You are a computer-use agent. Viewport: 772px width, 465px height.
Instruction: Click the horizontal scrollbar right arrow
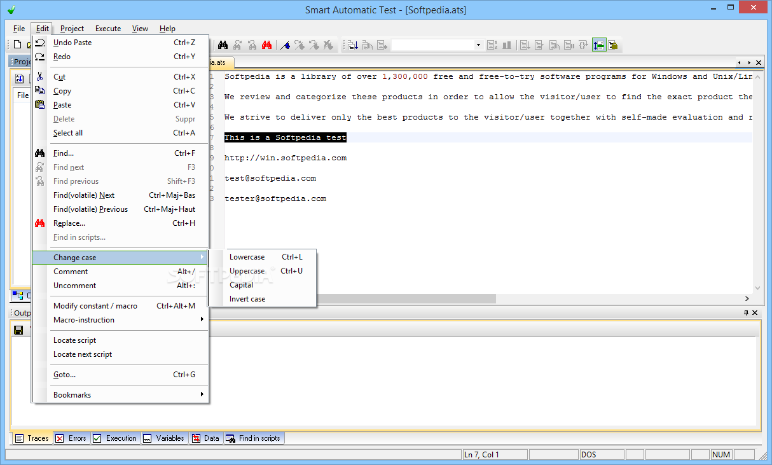tap(747, 298)
